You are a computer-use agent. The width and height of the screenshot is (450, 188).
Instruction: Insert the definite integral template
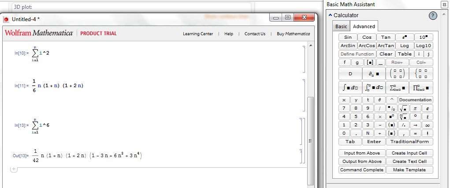click(x=374, y=88)
